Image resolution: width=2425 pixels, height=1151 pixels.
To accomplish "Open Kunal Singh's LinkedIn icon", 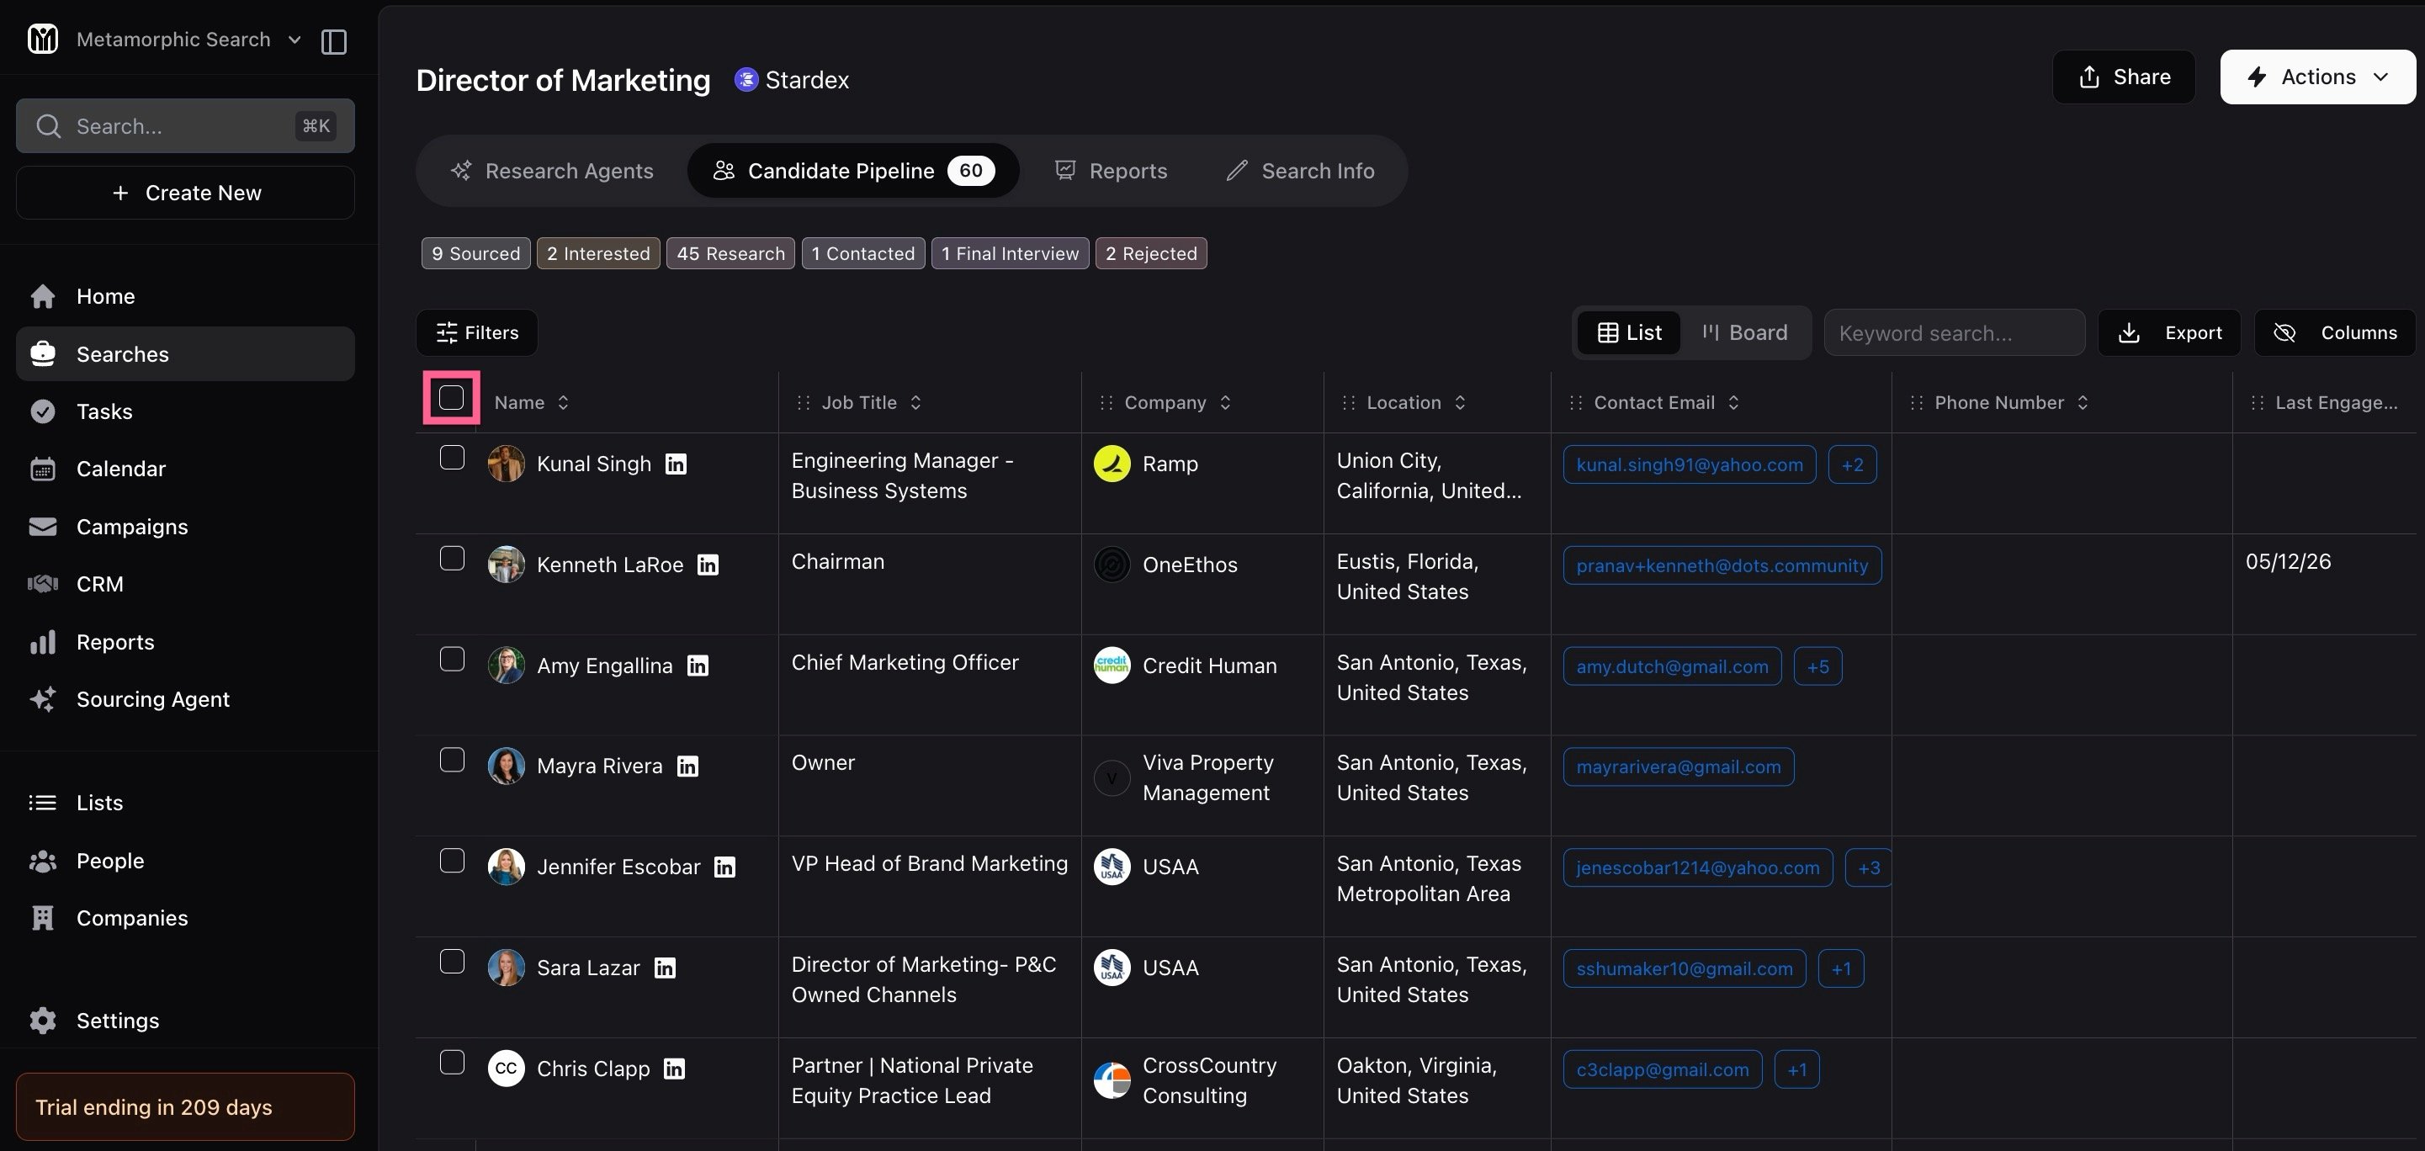I will click(676, 464).
